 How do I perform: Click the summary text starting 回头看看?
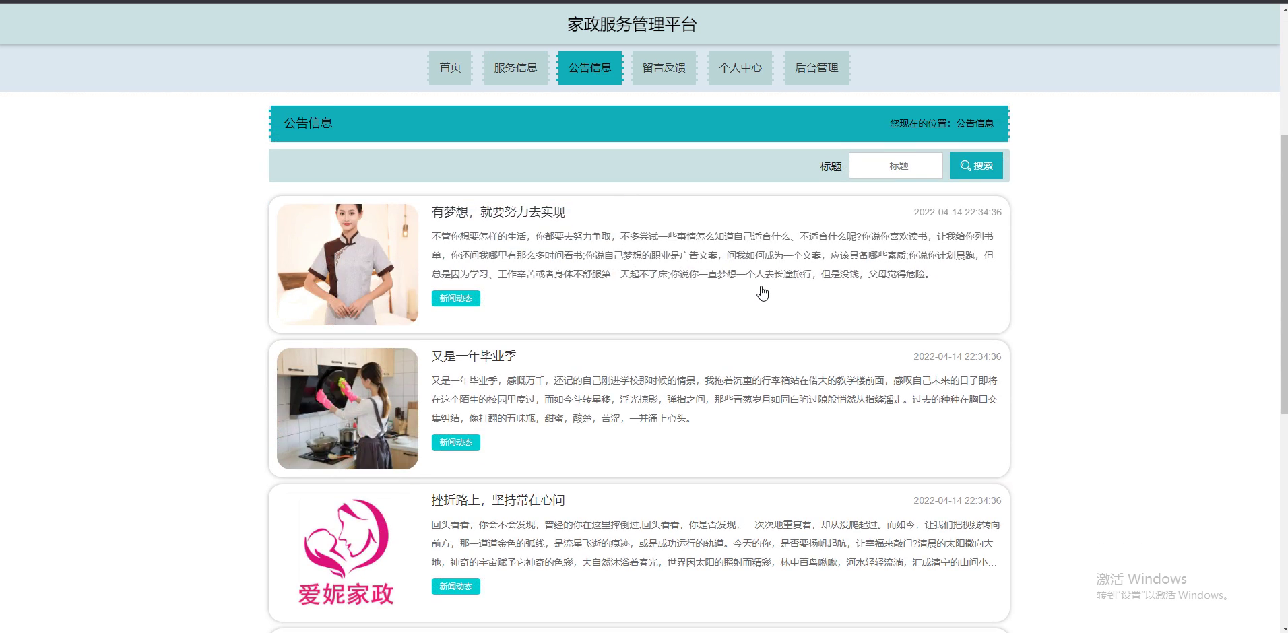point(716,543)
